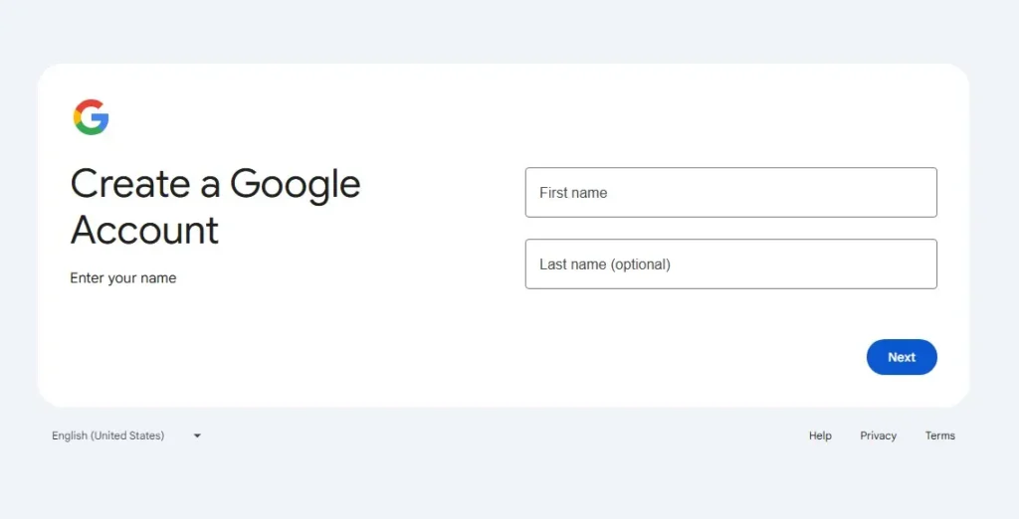
Task: Click the "Last name" placeholder text
Action: (x=572, y=264)
